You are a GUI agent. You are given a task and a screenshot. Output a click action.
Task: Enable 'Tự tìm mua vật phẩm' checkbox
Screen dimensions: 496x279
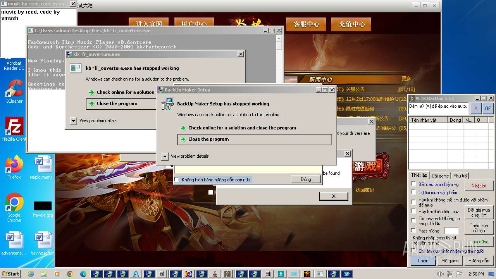click(413, 192)
